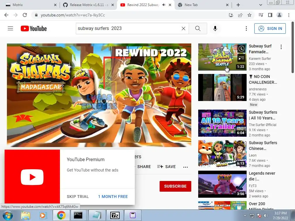Viewport: 295px width, 221px height.
Task: Add Seattle video to queue icon
Action: (x=241, y=58)
